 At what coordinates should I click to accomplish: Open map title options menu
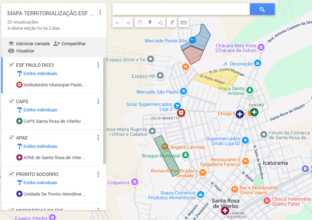pos(100,13)
